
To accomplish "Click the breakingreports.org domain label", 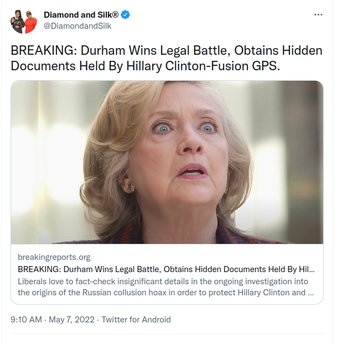I will 54,257.
